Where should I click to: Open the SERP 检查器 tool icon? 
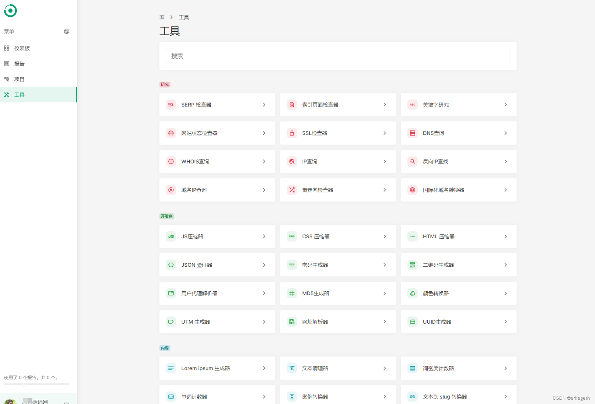pyautogui.click(x=171, y=105)
